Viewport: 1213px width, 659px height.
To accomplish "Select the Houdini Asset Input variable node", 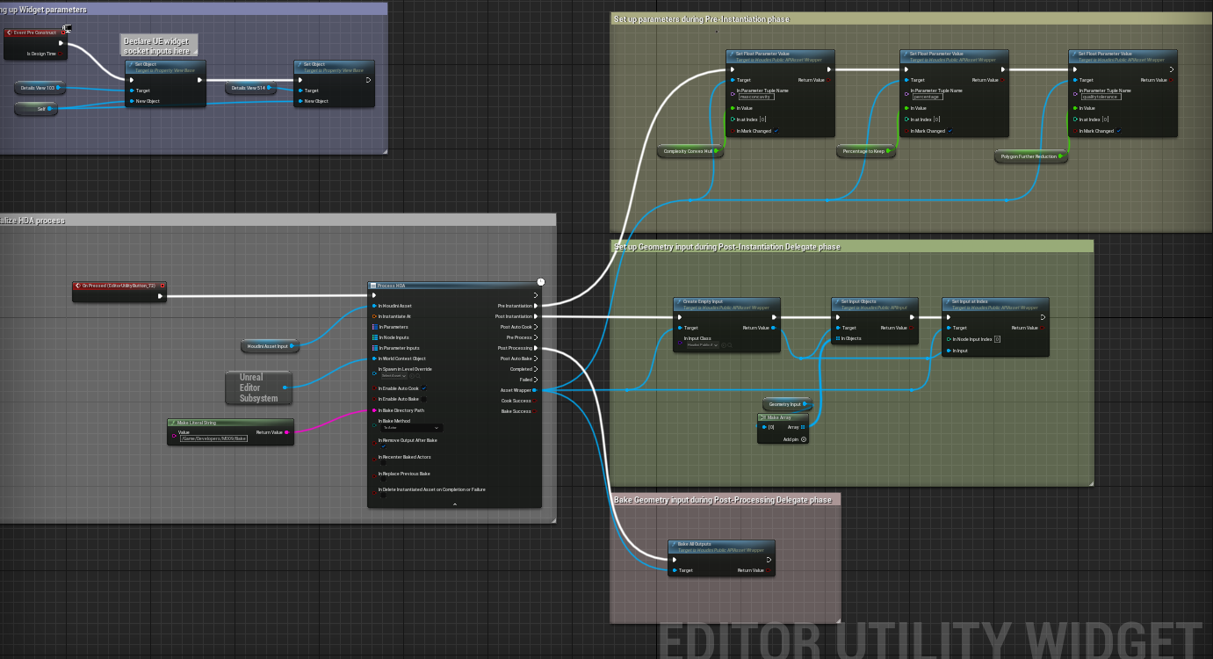I will (271, 346).
